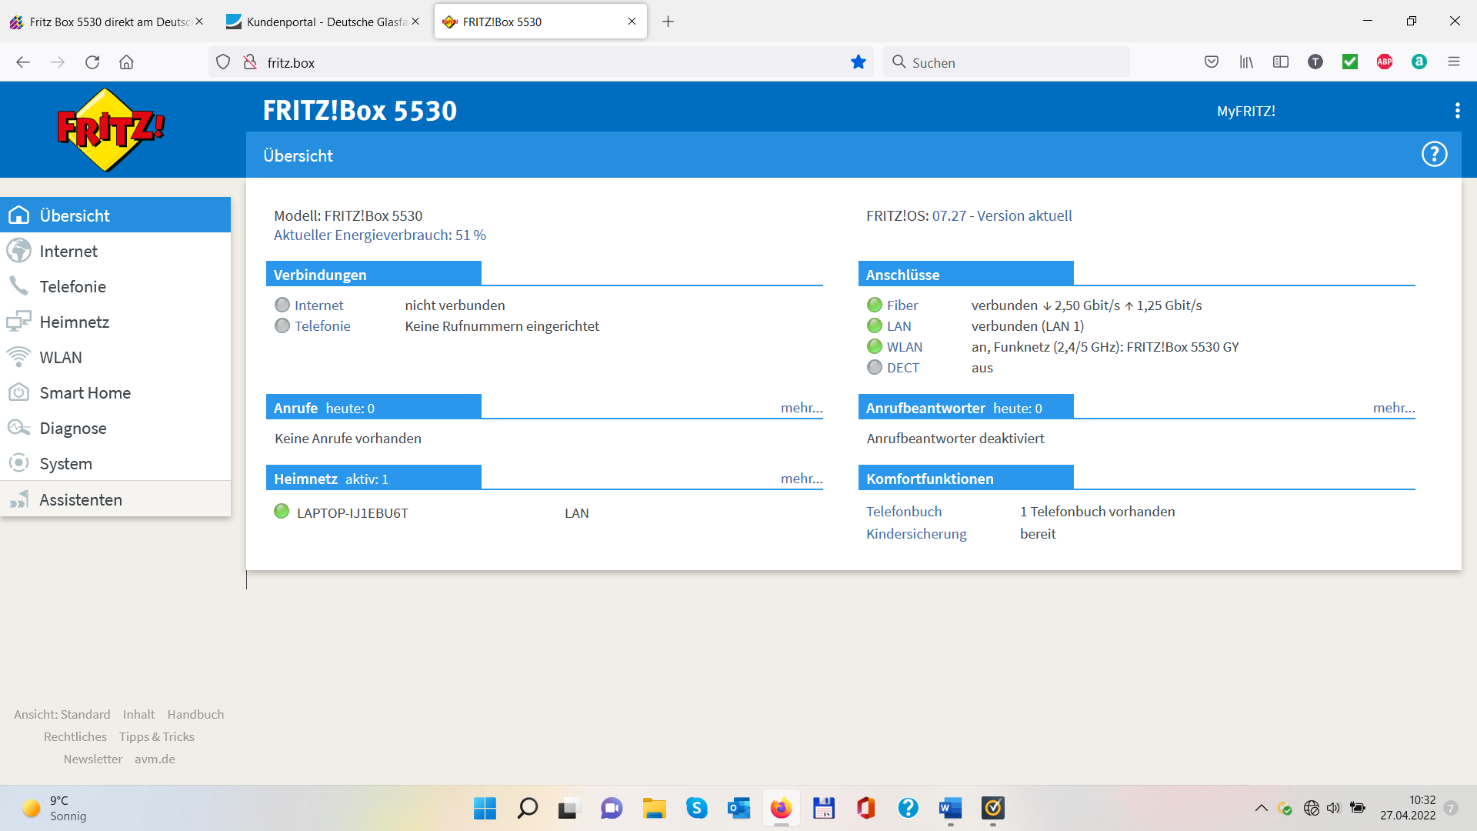The image size is (1477, 831).
Task: Open Firefox home page
Action: (x=126, y=62)
